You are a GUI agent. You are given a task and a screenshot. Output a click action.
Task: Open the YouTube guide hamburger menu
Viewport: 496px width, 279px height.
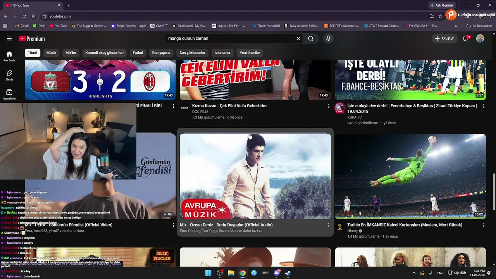tap(9, 38)
